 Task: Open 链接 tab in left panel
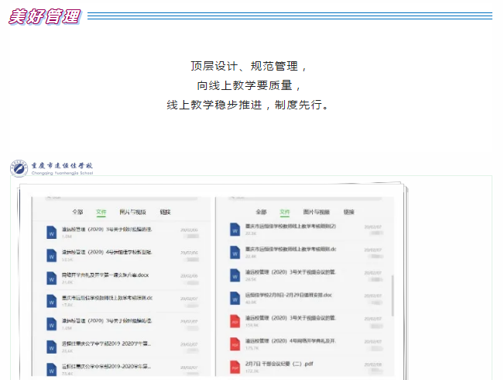(x=165, y=212)
